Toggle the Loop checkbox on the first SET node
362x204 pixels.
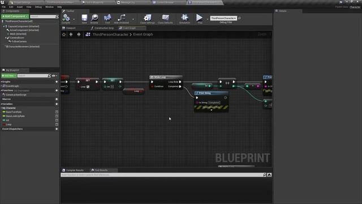pyautogui.click(x=88, y=87)
